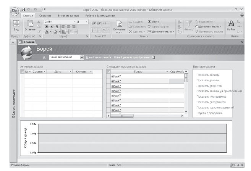The height and width of the screenshot is (171, 251).
Task: Click Новый заказ на приобретение link
Action: tap(132, 57)
